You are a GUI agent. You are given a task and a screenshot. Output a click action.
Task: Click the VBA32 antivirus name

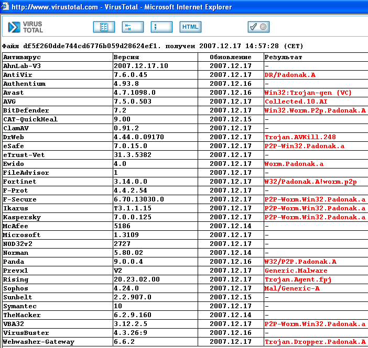(x=14, y=324)
